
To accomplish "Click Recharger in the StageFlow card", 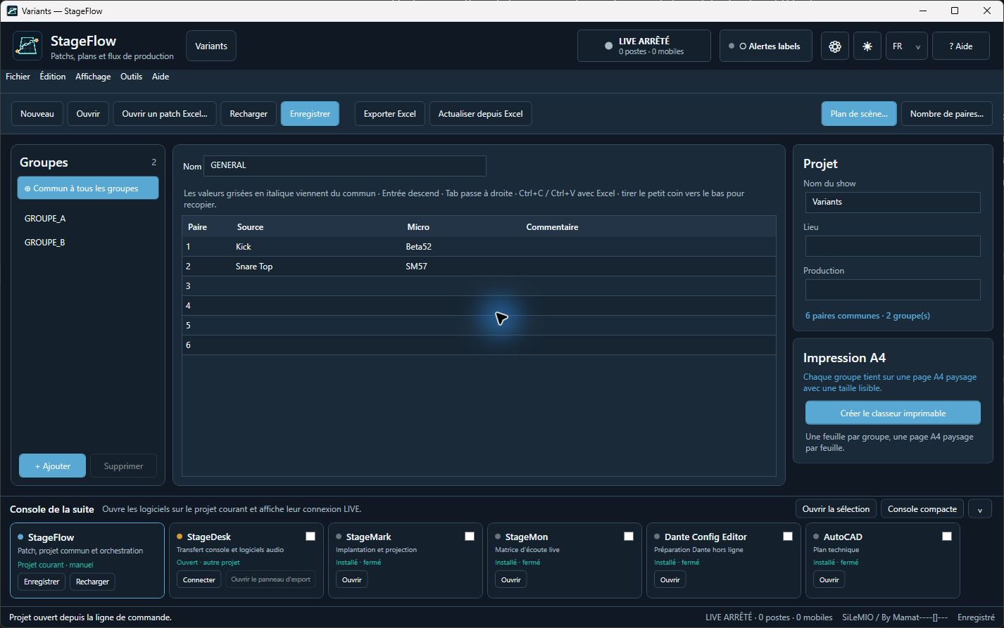I will (x=92, y=582).
